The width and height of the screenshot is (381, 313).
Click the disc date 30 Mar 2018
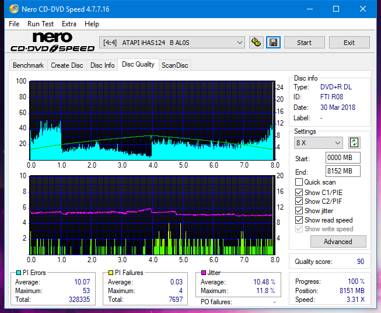tap(337, 107)
